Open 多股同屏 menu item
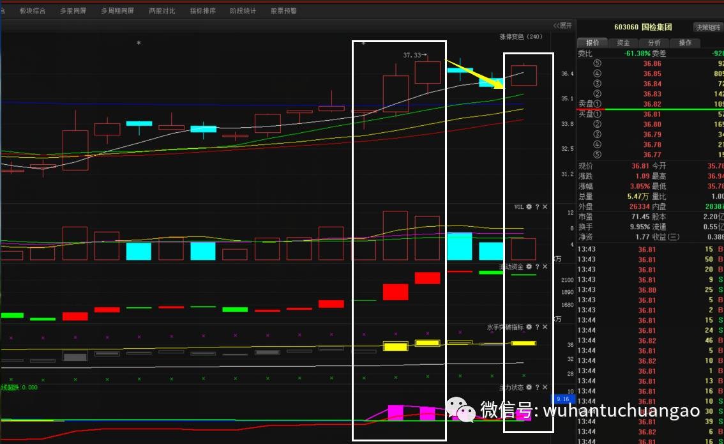 73,11
